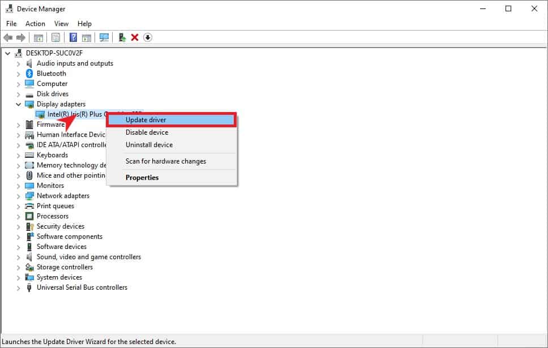Screen dimensions: 548x348
Task: Minimize the Device Manager window
Action: pyautogui.click(x=483, y=8)
